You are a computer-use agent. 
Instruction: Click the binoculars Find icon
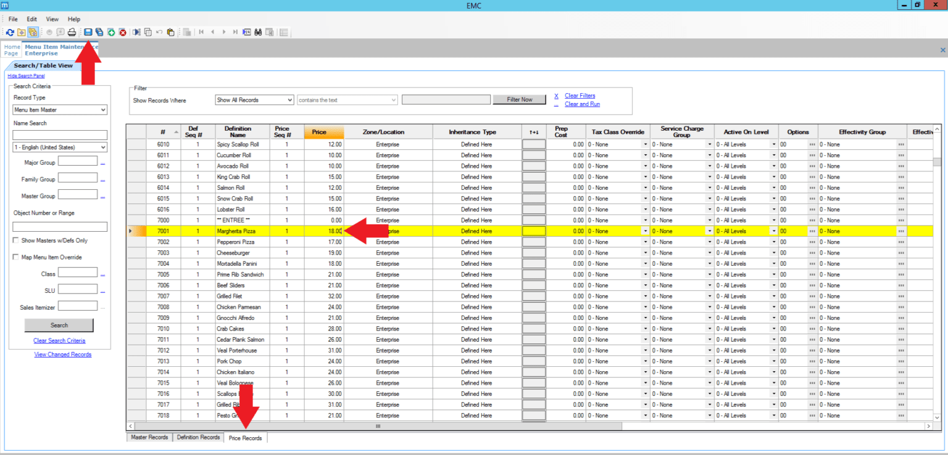coord(258,32)
